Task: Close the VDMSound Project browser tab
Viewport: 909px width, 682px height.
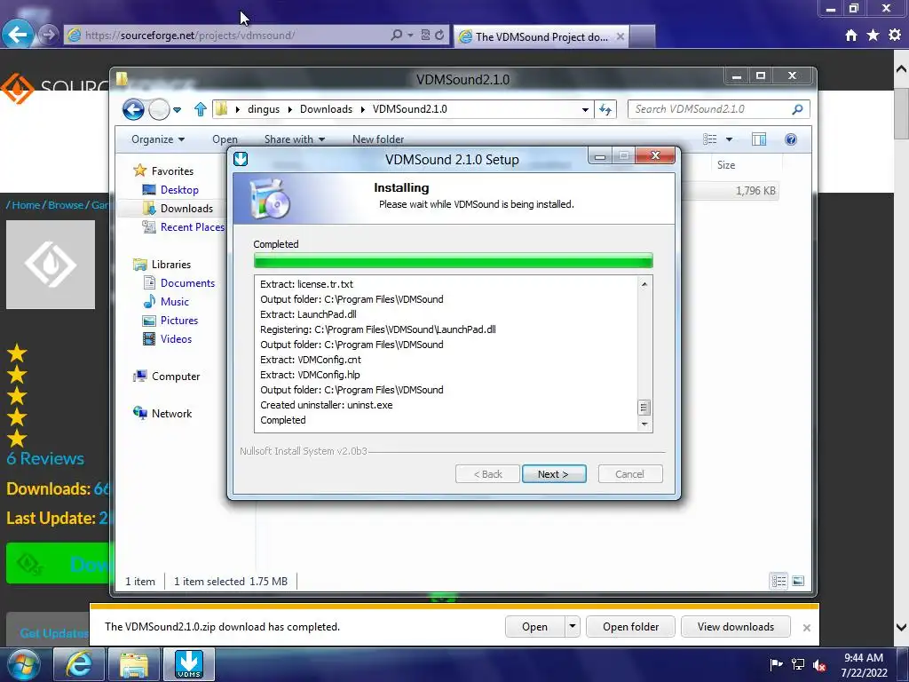Action: (620, 36)
